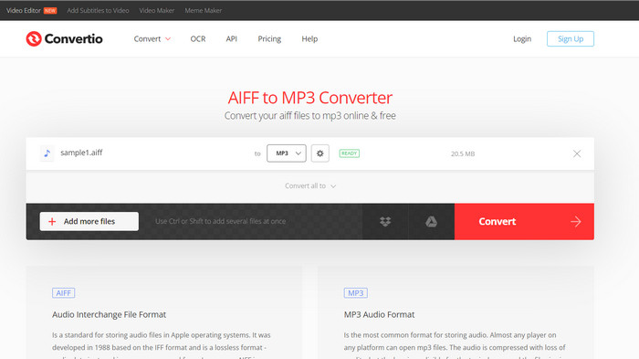This screenshot has height=359, width=639.
Task: Open the API page
Action: (232, 38)
